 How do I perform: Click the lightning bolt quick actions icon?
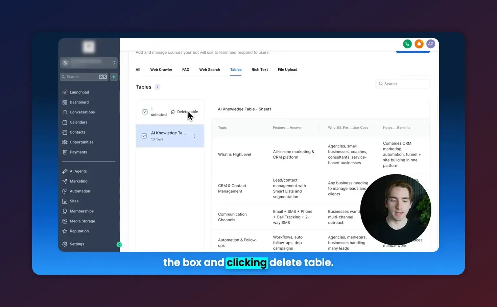114,77
